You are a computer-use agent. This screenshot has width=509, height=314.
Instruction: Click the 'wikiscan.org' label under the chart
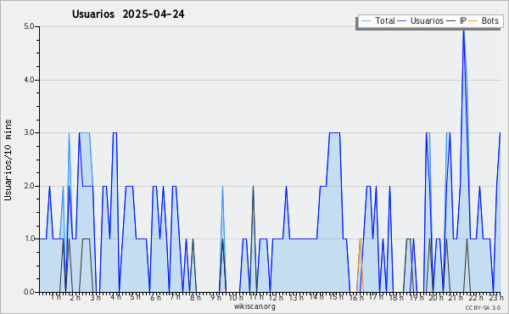click(x=255, y=306)
